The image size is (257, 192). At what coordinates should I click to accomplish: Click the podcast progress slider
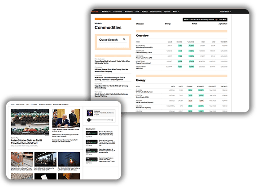pyautogui.click(x=99, y=120)
